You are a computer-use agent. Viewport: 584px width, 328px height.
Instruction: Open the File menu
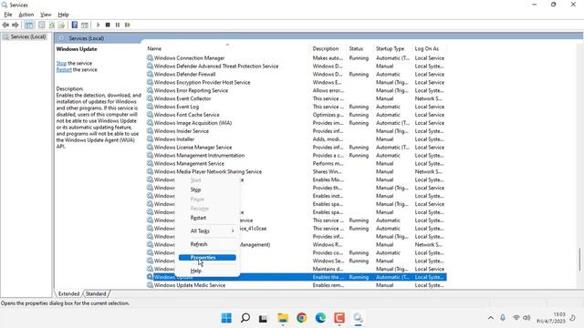8,15
